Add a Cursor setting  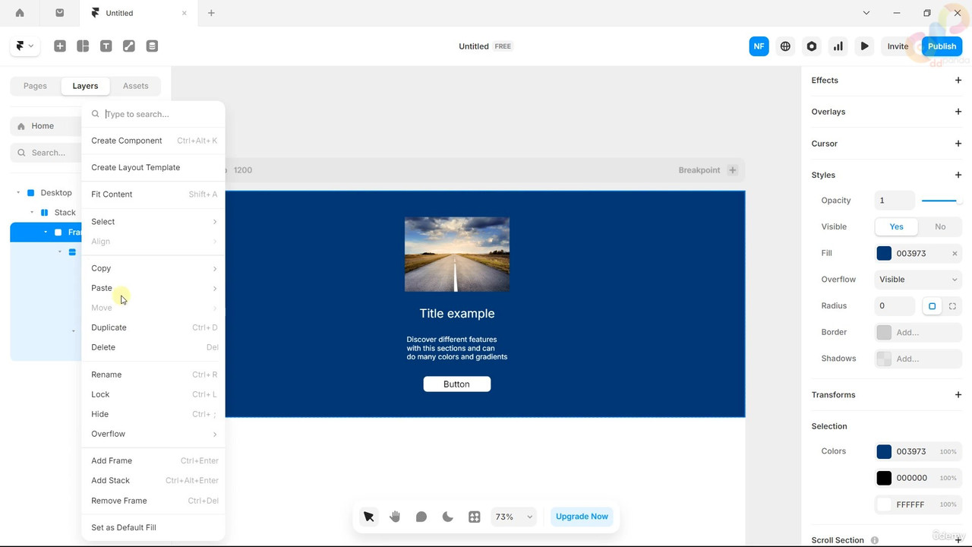958,144
